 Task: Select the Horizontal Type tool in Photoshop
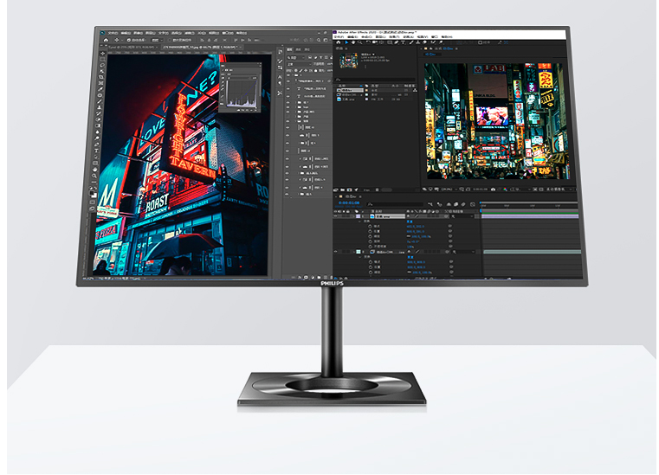click(97, 151)
